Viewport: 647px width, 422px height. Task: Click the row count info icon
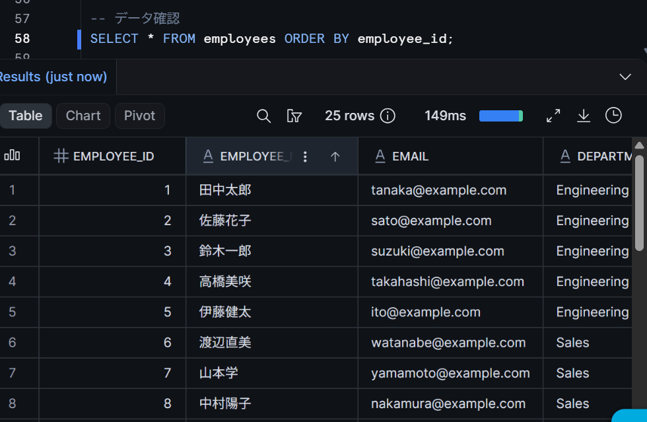[388, 116]
